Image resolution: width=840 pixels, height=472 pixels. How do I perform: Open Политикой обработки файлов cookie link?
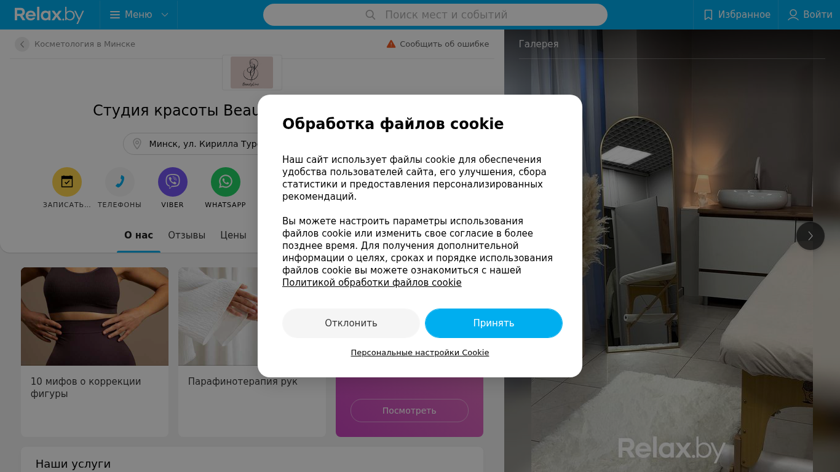(x=372, y=283)
